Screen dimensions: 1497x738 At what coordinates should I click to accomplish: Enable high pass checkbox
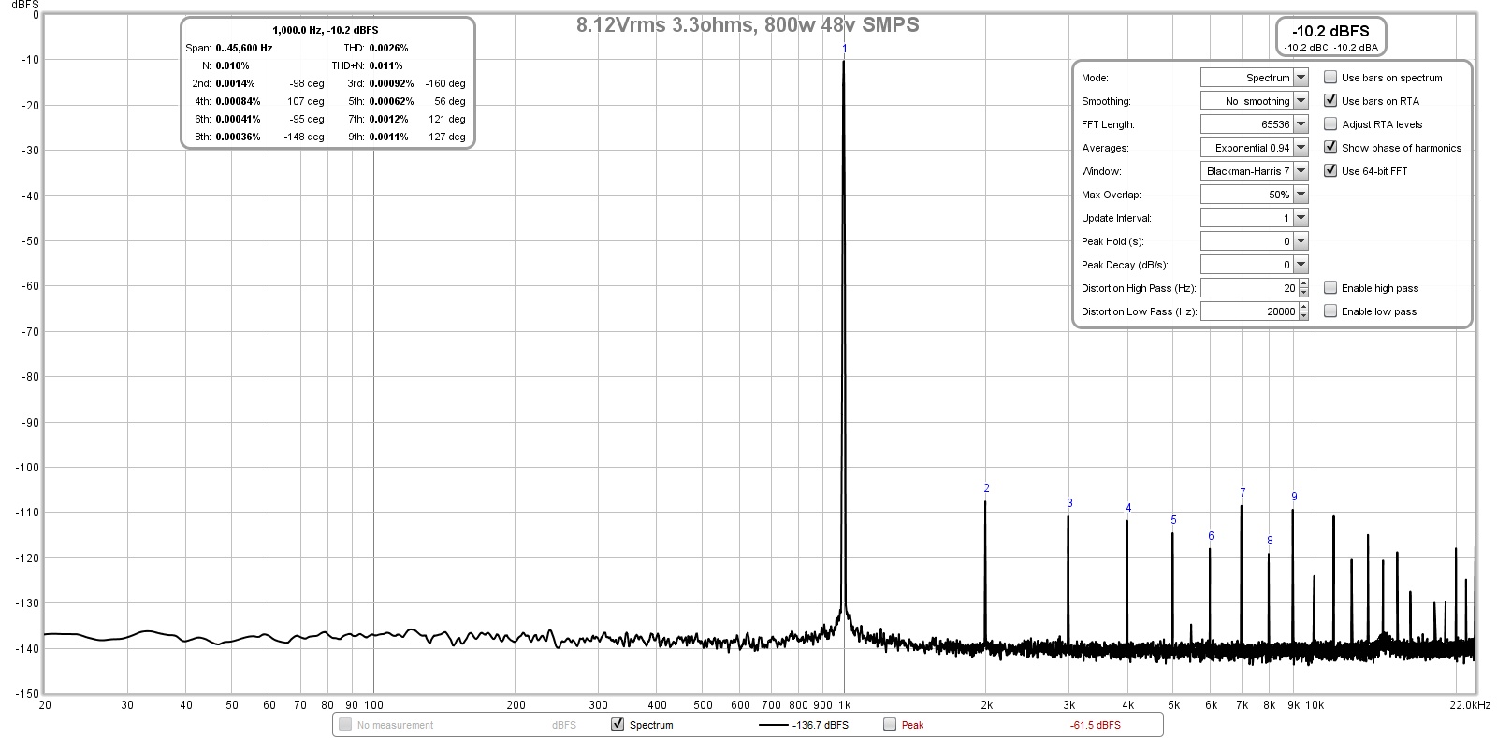1330,288
